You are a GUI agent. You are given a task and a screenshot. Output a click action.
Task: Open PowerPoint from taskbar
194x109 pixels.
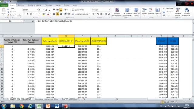click(x=48, y=106)
